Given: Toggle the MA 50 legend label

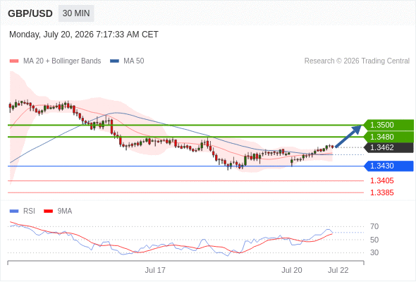Looking at the screenshot, I should (x=134, y=61).
